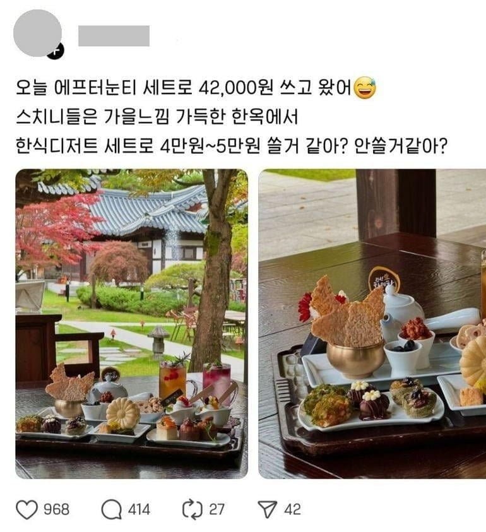Open the hanok garden dessert photo

pos(132,324)
